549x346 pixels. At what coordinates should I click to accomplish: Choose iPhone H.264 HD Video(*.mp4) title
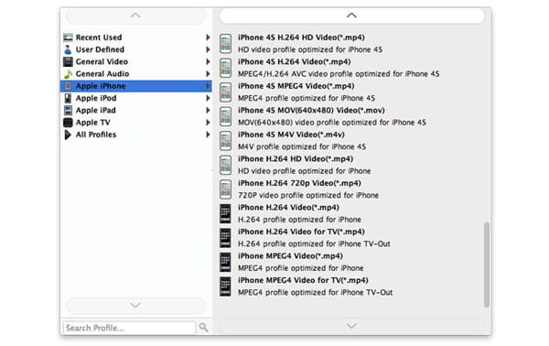coord(296,158)
